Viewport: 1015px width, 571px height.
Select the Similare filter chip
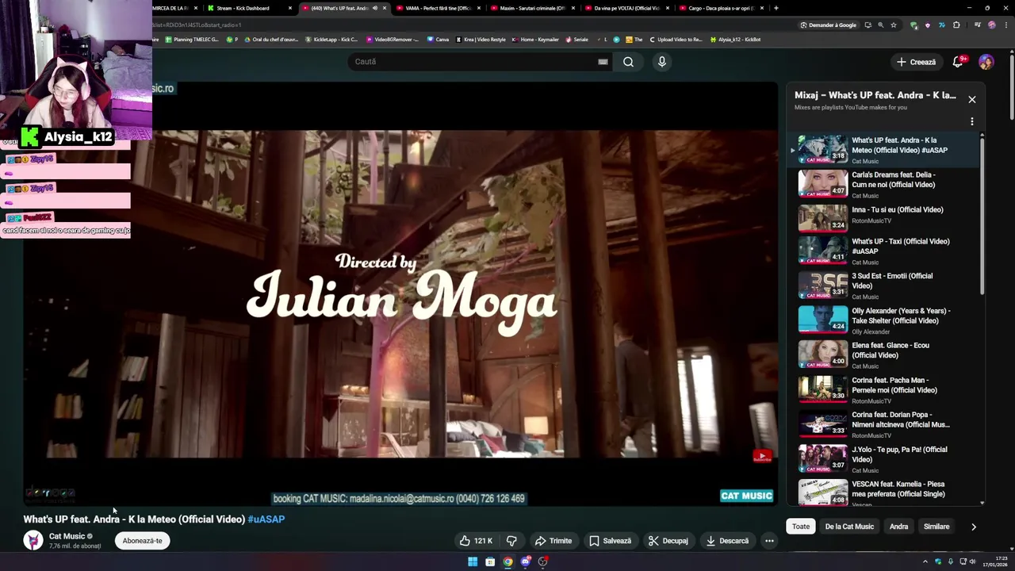[x=936, y=527]
